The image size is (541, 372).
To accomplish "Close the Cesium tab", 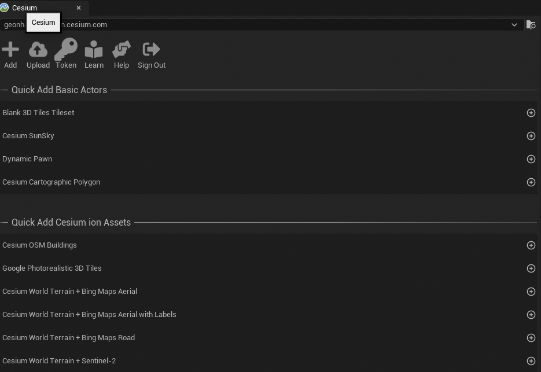I will [79, 8].
